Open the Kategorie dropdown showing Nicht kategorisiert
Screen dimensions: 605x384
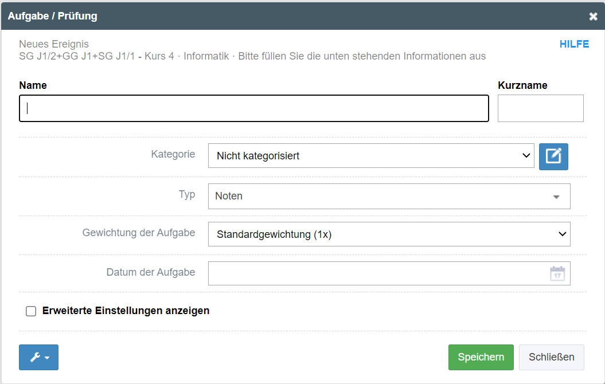pyautogui.click(x=370, y=155)
